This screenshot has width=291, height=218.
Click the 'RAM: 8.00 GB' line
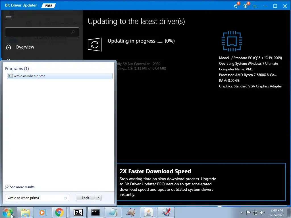(229, 81)
